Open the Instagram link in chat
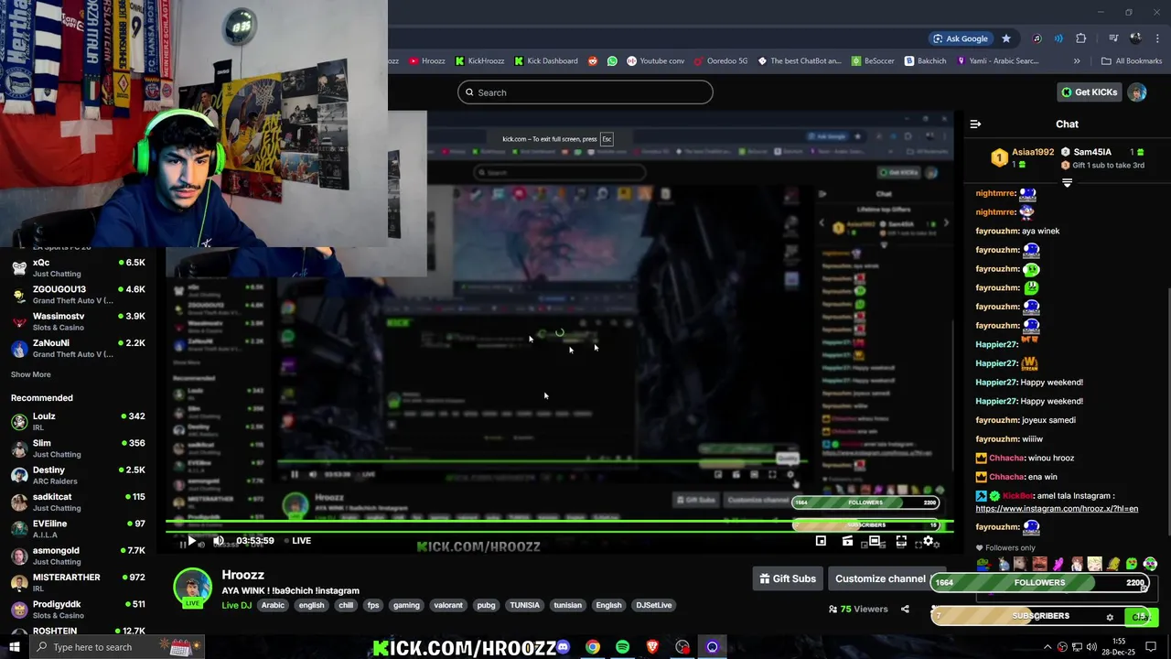This screenshot has width=1171, height=659. click(1057, 509)
